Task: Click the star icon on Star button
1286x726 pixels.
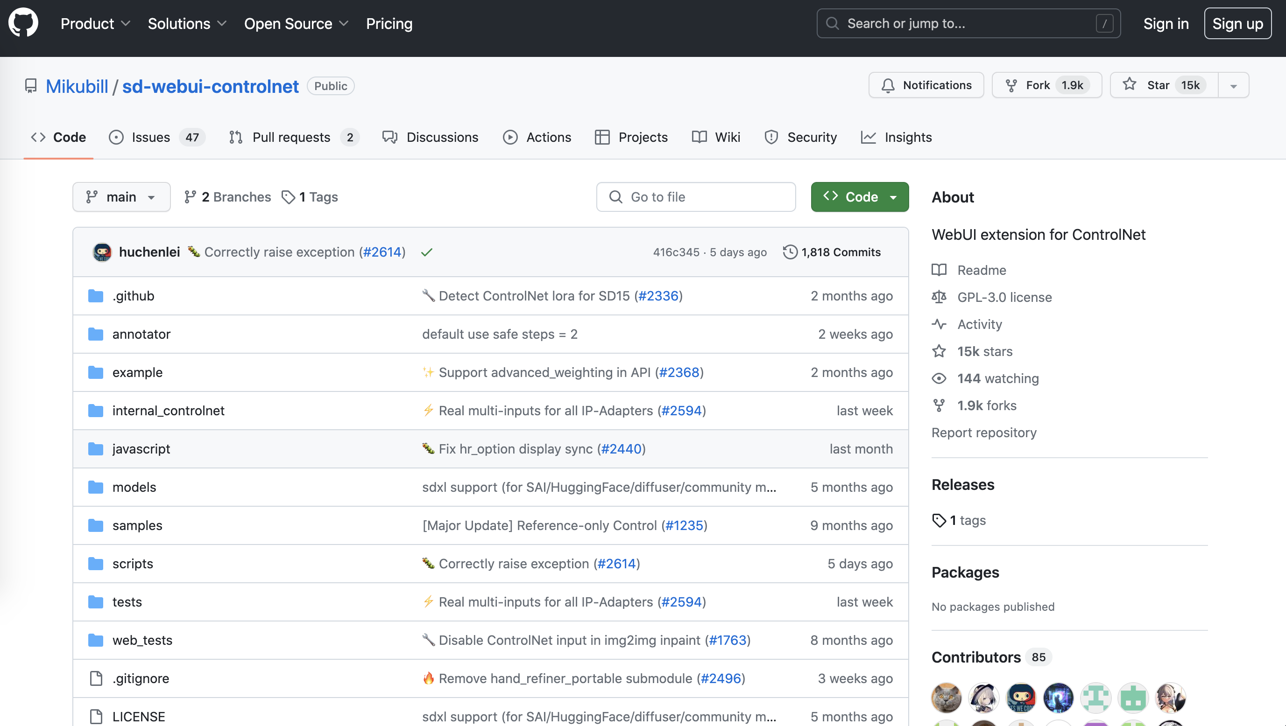Action: pos(1129,85)
